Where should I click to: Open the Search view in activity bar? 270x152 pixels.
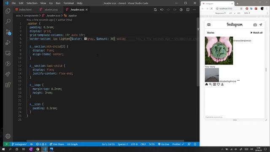[x=8, y=22]
